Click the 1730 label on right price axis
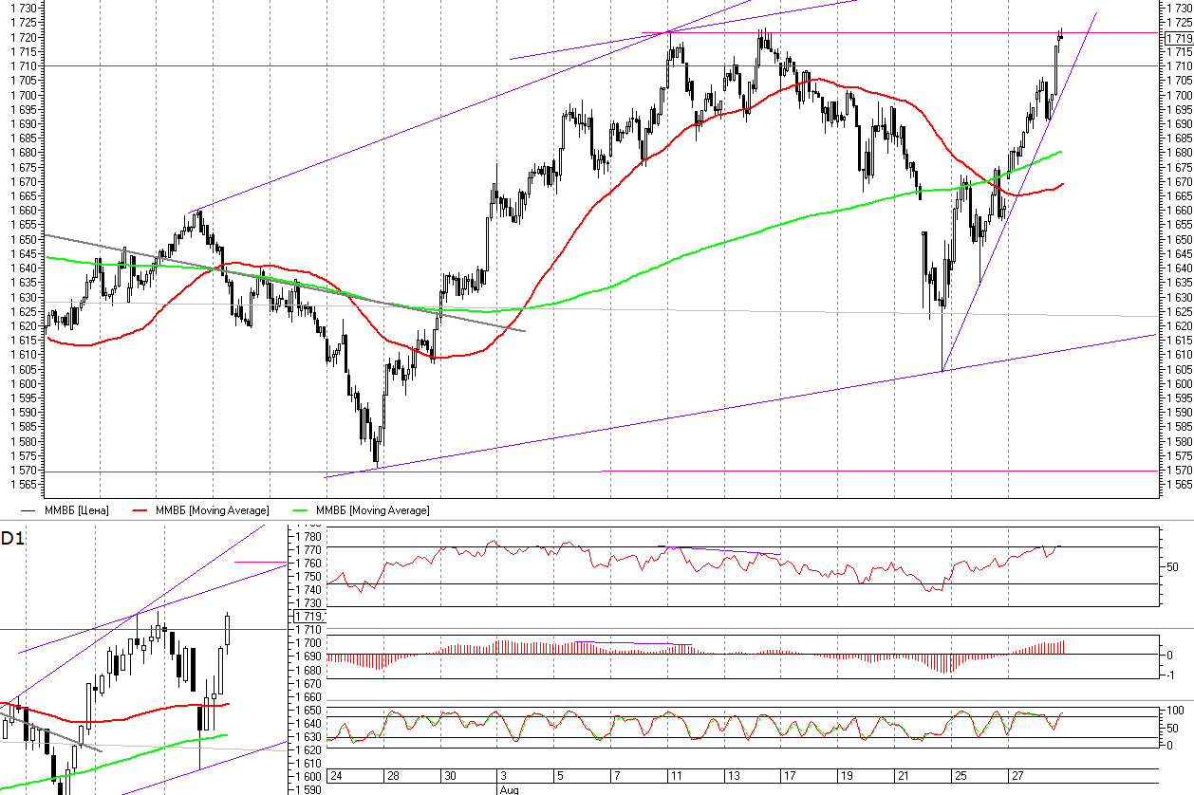The image size is (1194, 795). 1178,8
